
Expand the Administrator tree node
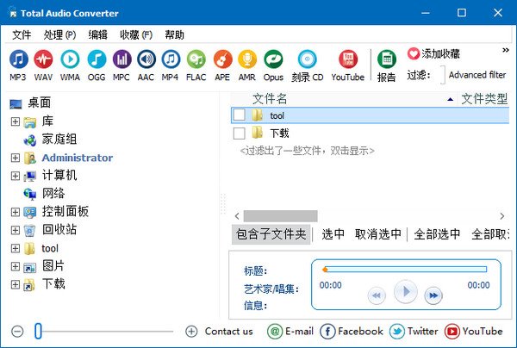coord(16,158)
